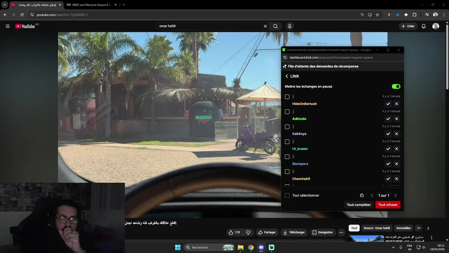Click the taskbar Rechercher search box
The height and width of the screenshot is (253, 449).
click(209, 247)
